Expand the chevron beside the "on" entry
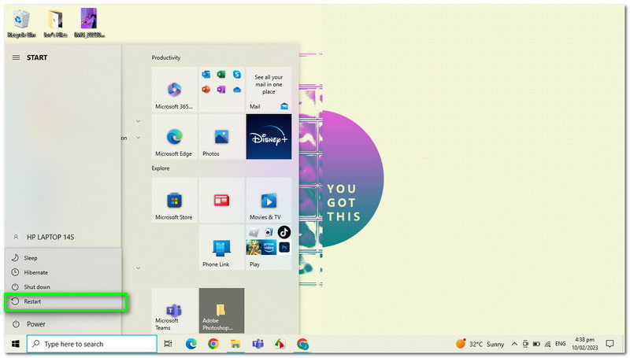630x358 pixels. 138,138
